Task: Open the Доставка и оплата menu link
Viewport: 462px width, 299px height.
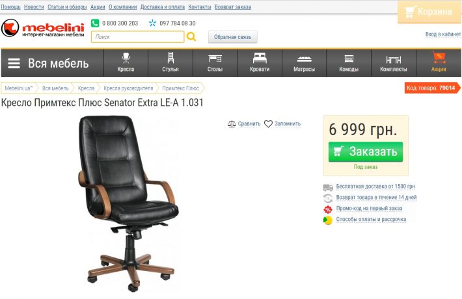Action: (163, 6)
